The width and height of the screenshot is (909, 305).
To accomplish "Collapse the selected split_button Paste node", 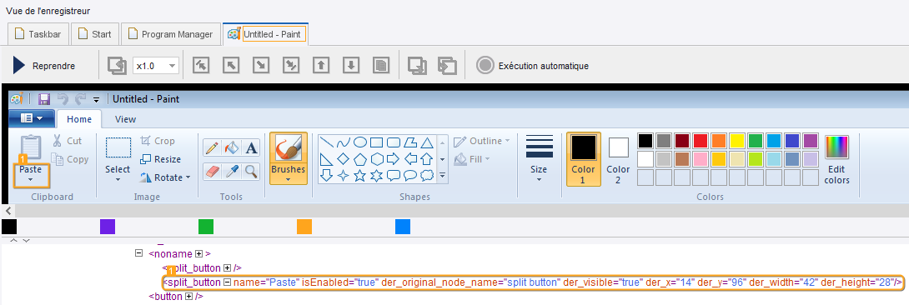I will (227, 282).
